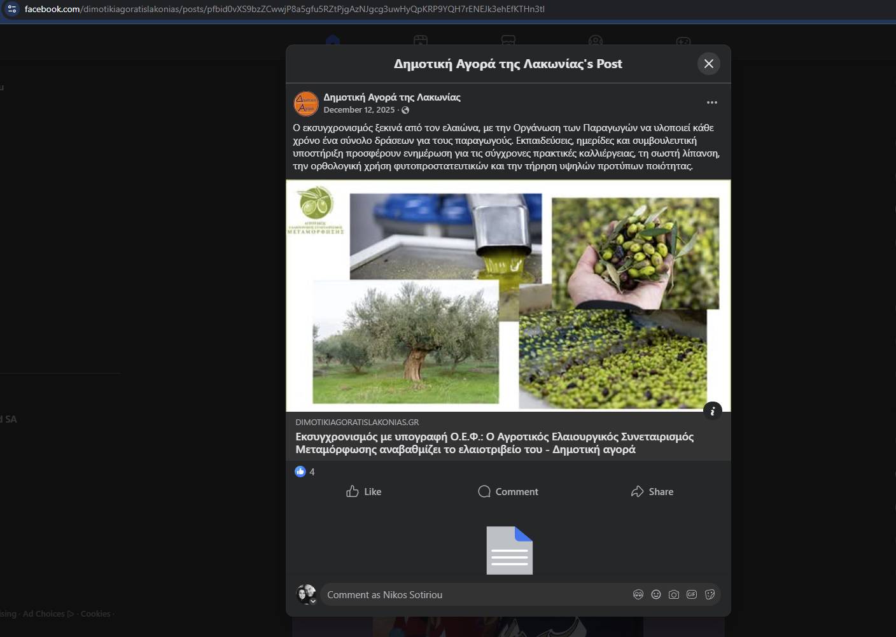Screen dimensions: 896x637
Task: Add a GIF to the comment
Action: tap(692, 594)
